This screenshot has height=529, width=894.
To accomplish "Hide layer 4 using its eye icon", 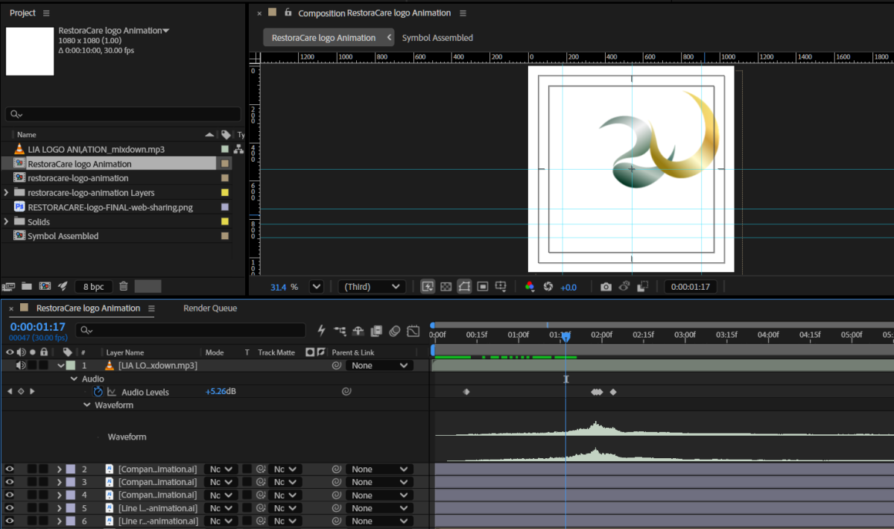I will click(x=10, y=495).
